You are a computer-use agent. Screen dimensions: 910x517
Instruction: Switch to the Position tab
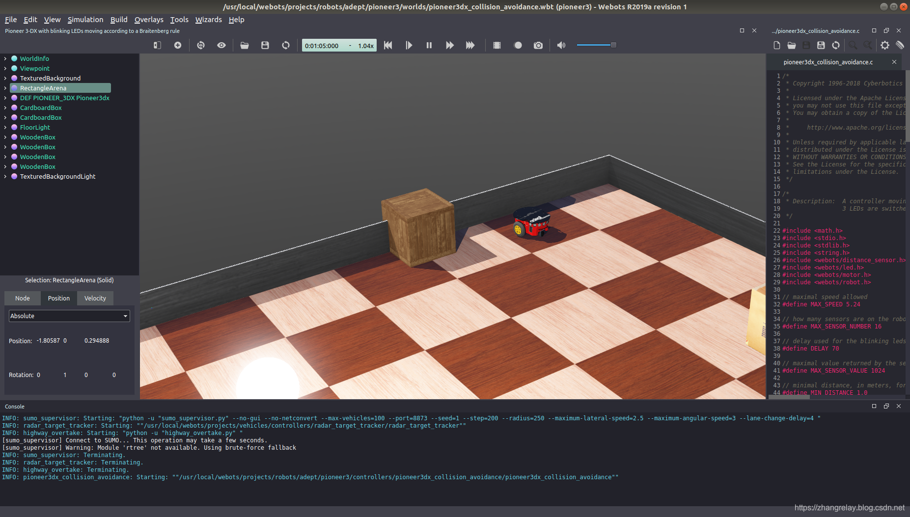[59, 298]
